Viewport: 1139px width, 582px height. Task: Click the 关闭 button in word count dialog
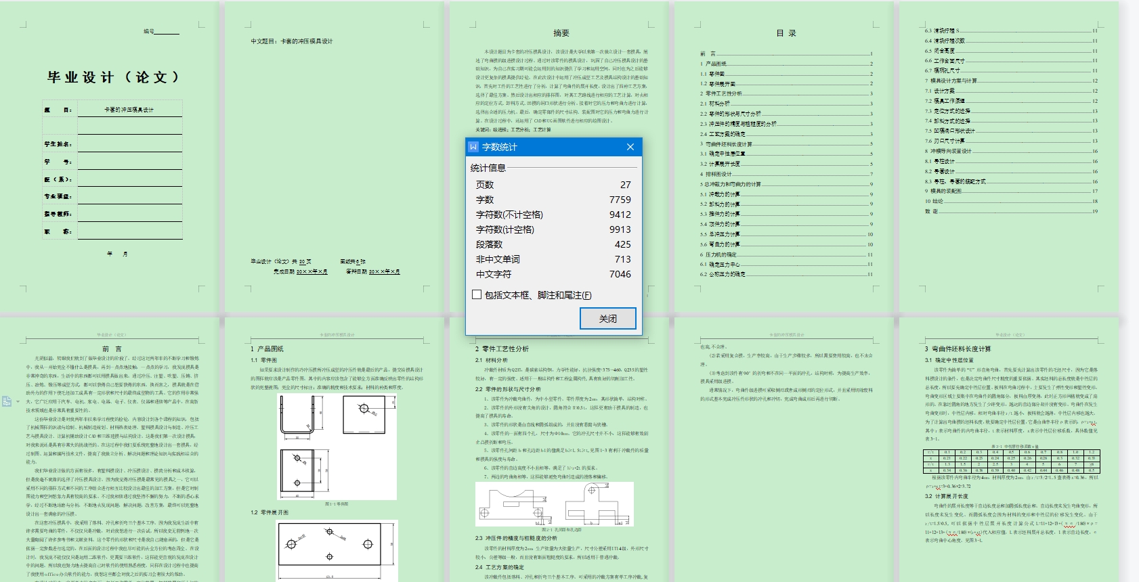point(607,318)
